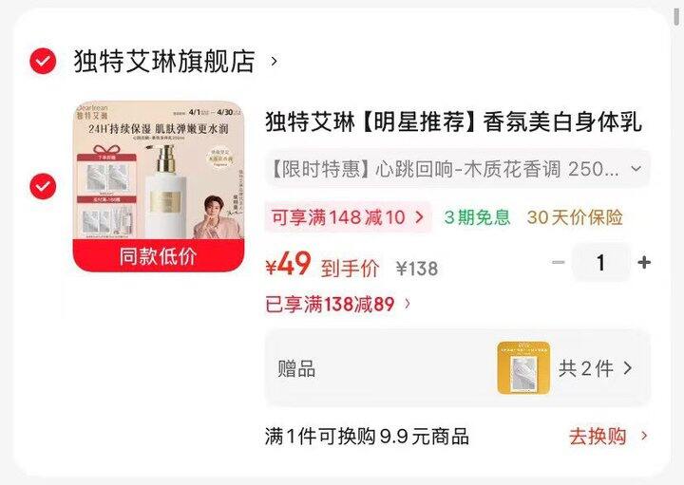This screenshot has height=485, width=684.
Task: Tap the gift item gold thumbnail
Action: click(x=523, y=367)
